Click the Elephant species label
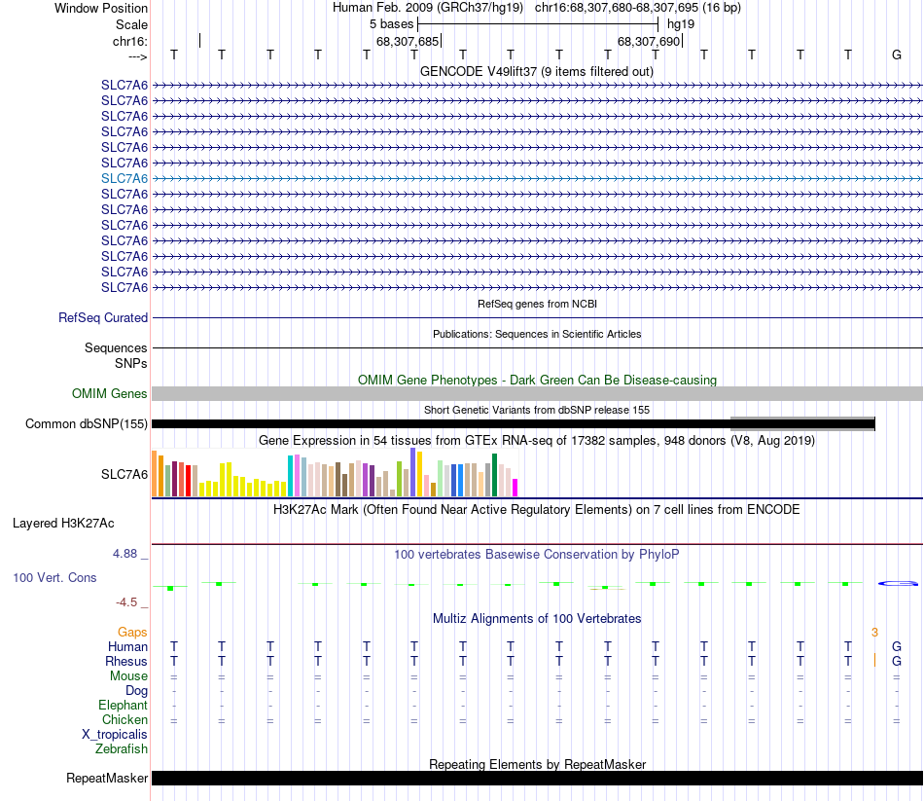This screenshot has width=924, height=801. (x=124, y=705)
